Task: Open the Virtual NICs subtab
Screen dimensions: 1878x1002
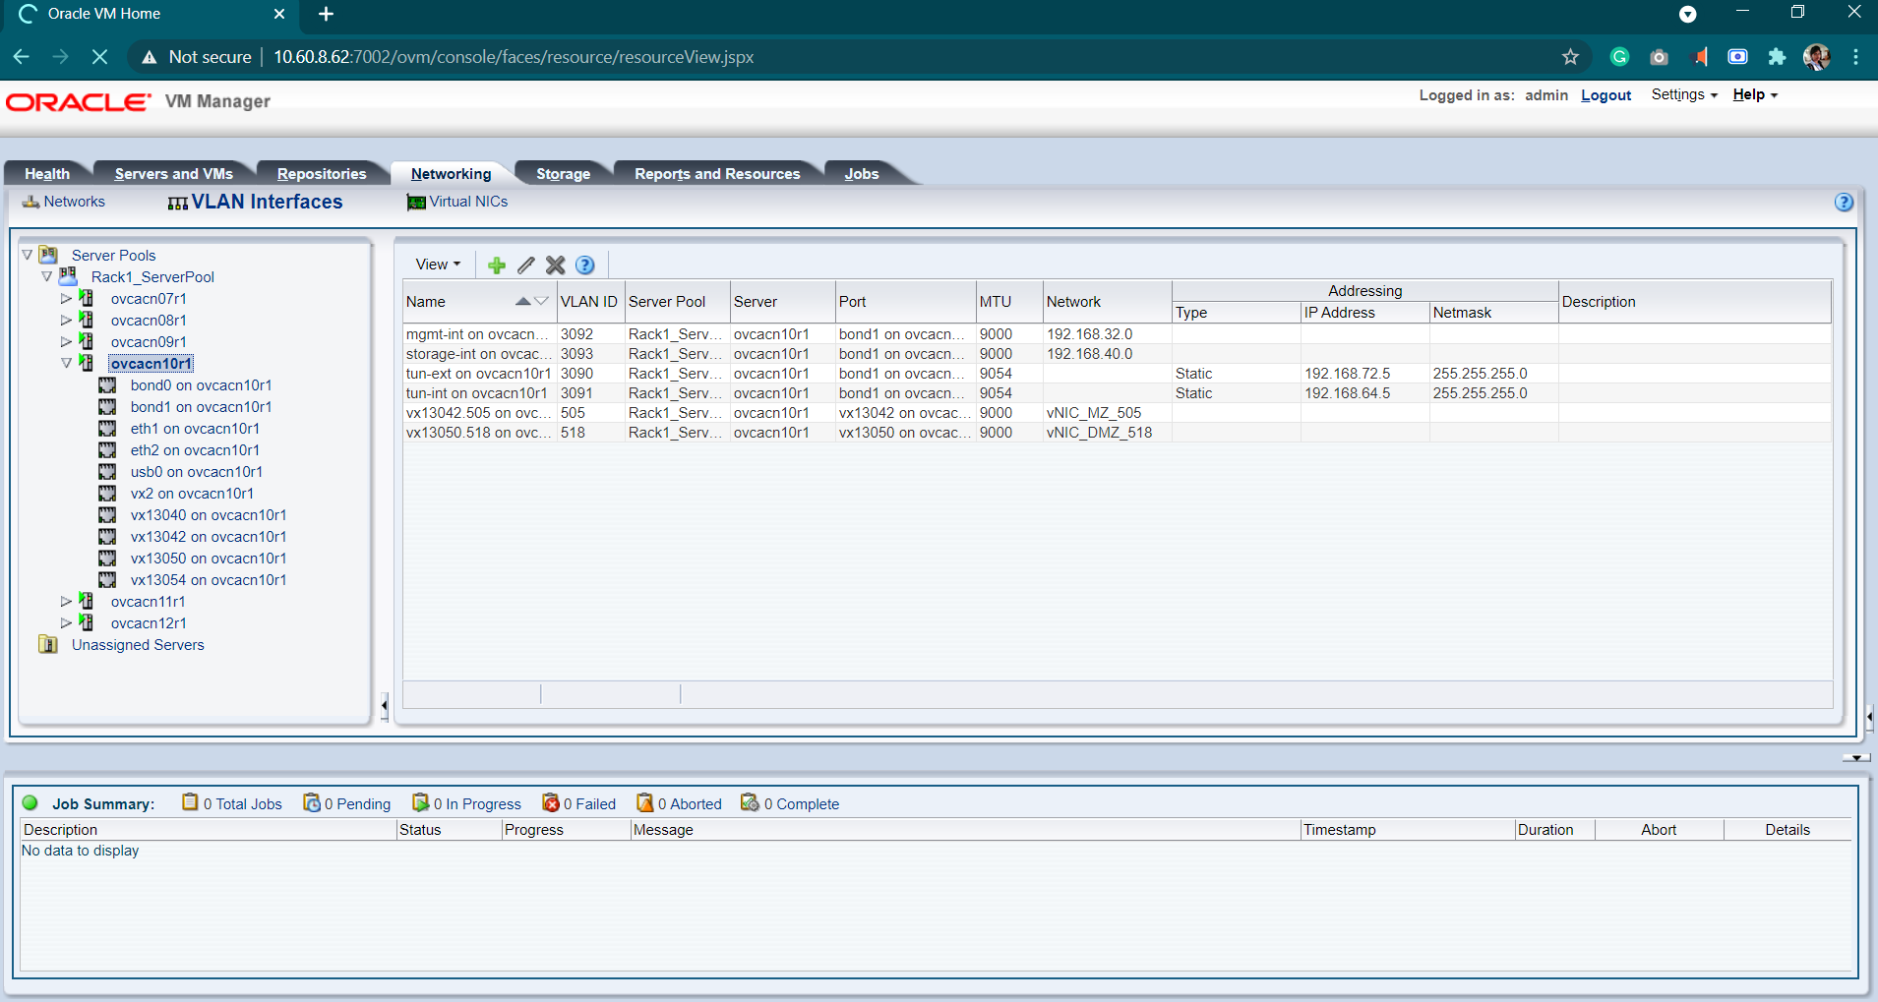Action: 457,202
